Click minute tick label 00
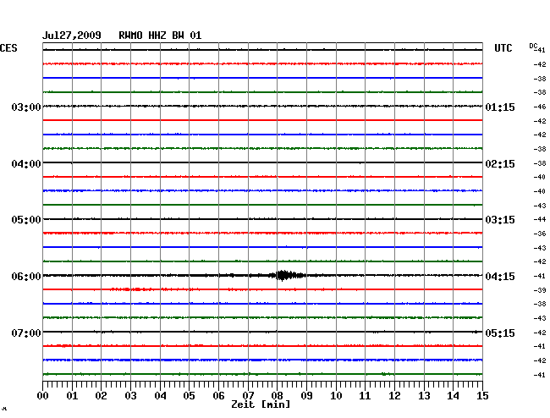This screenshot has height=418, width=550. (x=43, y=395)
